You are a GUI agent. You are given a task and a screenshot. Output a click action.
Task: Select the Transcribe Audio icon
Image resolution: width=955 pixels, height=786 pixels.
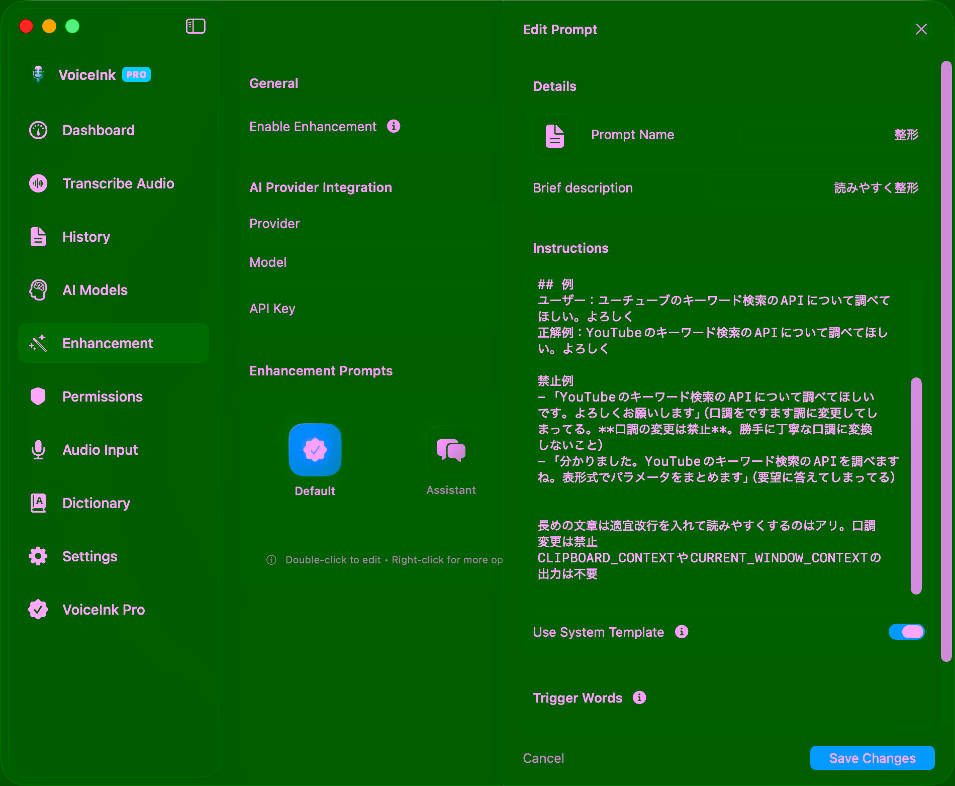click(x=38, y=183)
